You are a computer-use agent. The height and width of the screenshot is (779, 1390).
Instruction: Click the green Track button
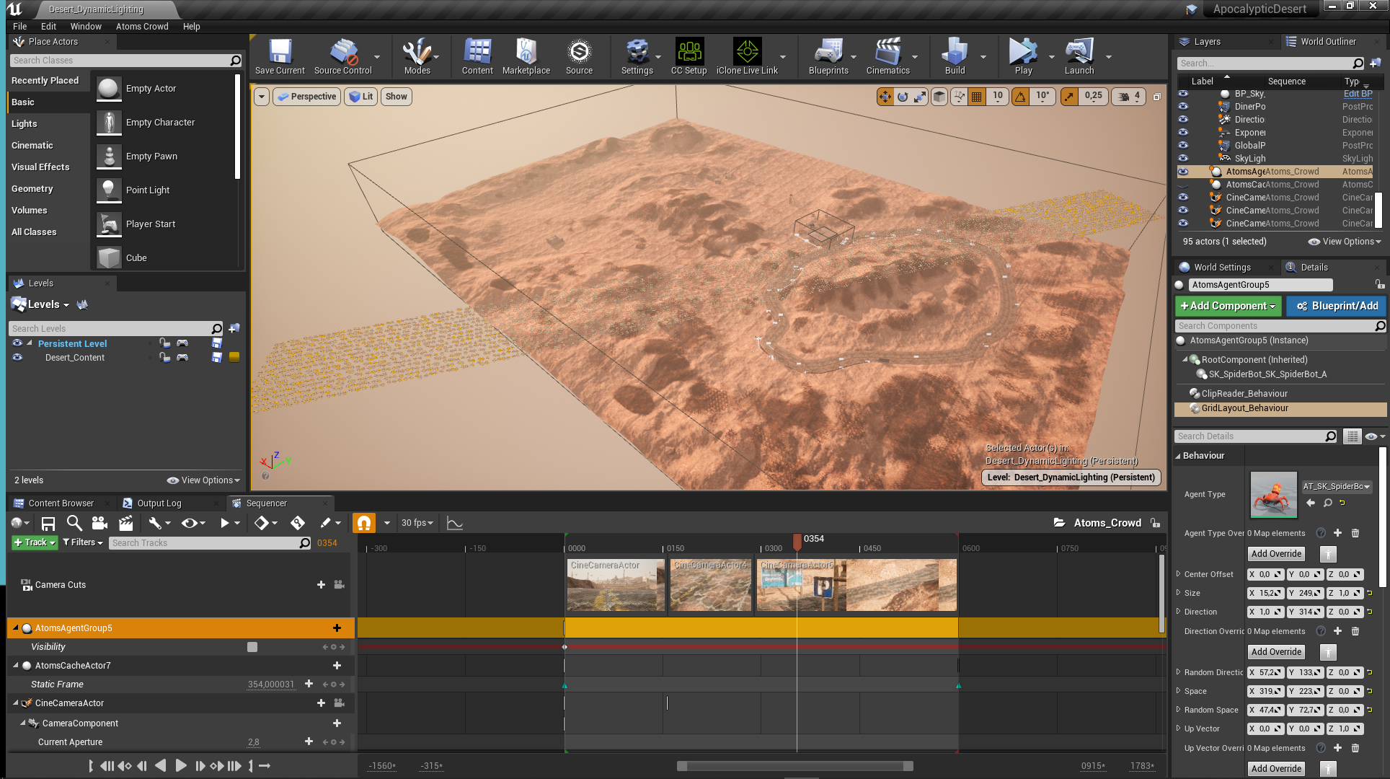click(35, 542)
